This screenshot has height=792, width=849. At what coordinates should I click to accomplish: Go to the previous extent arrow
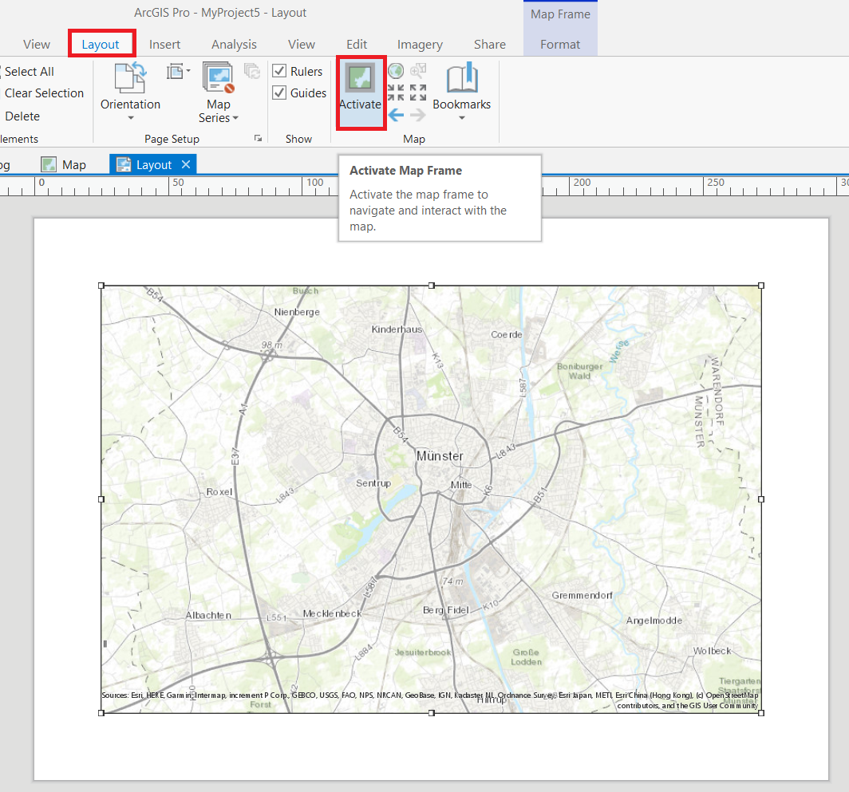click(x=396, y=114)
